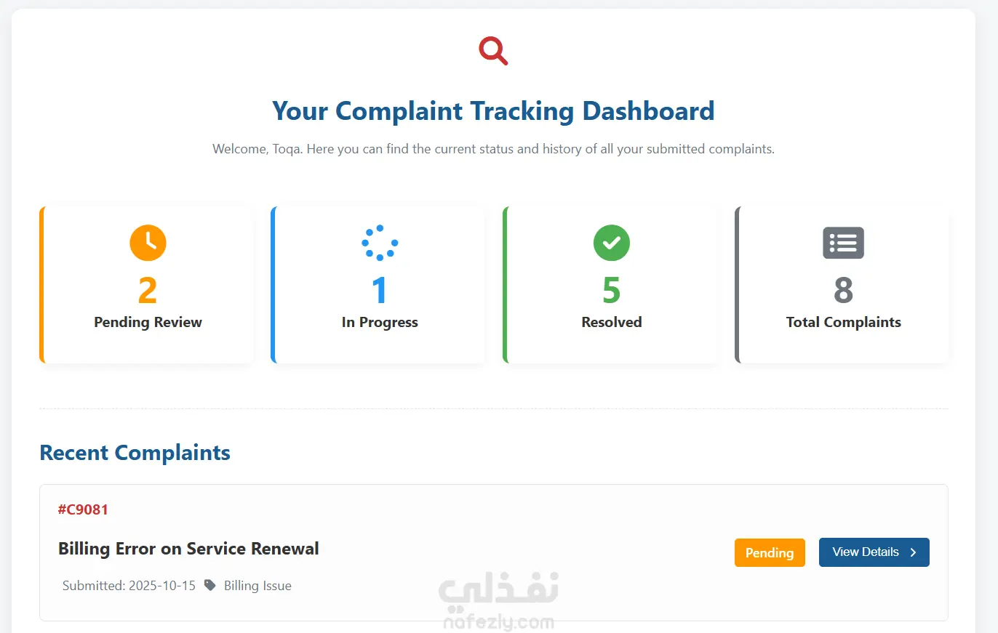Click the Billing Issue category label
The image size is (998, 633).
click(258, 586)
